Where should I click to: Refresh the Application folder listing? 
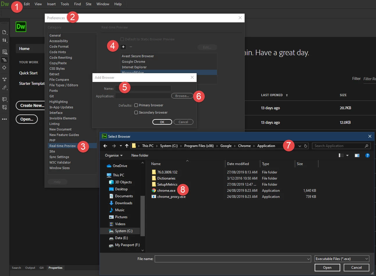(306, 146)
